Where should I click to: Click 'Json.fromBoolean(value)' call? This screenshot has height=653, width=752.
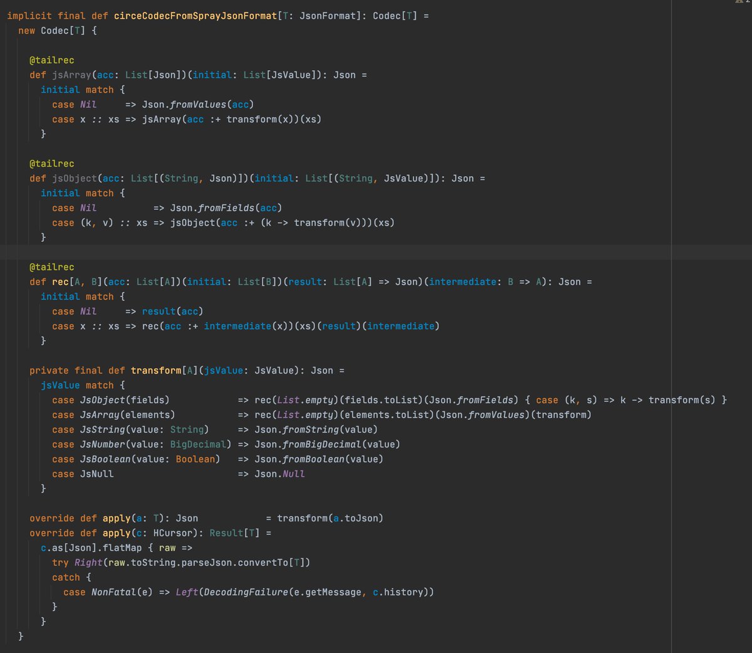pyautogui.click(x=319, y=459)
